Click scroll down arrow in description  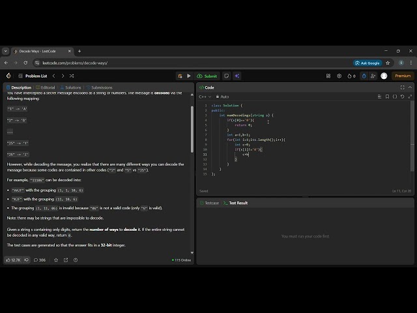click(192, 252)
